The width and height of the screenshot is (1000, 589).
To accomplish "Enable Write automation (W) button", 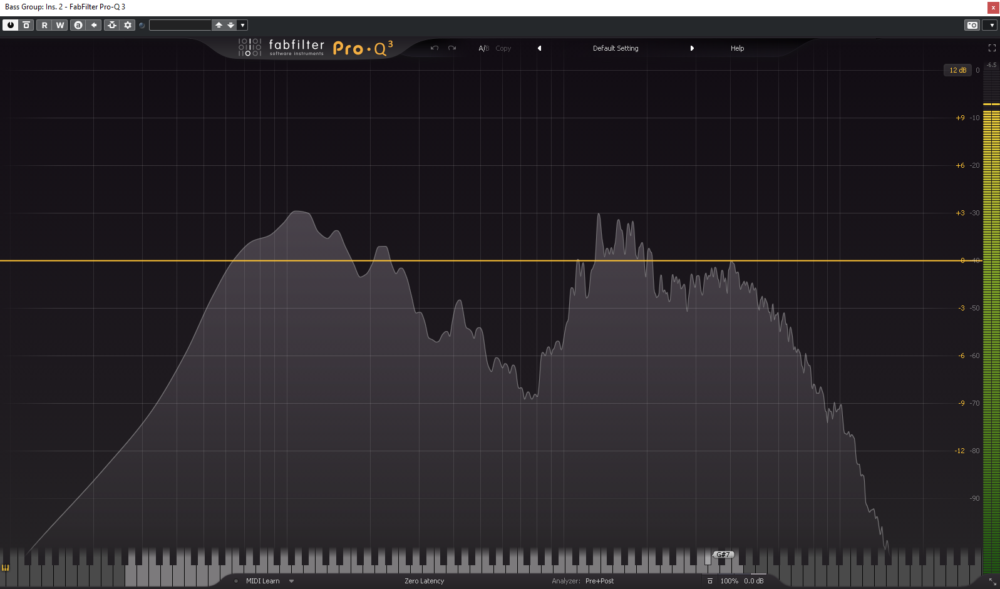I will coord(60,25).
